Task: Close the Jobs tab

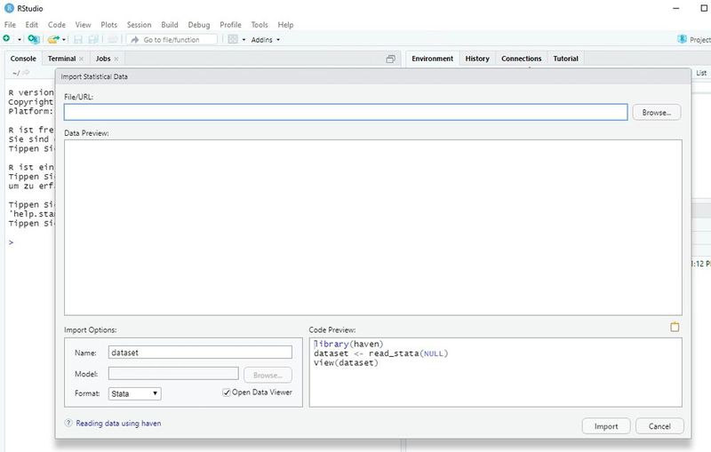Action: tap(116, 59)
